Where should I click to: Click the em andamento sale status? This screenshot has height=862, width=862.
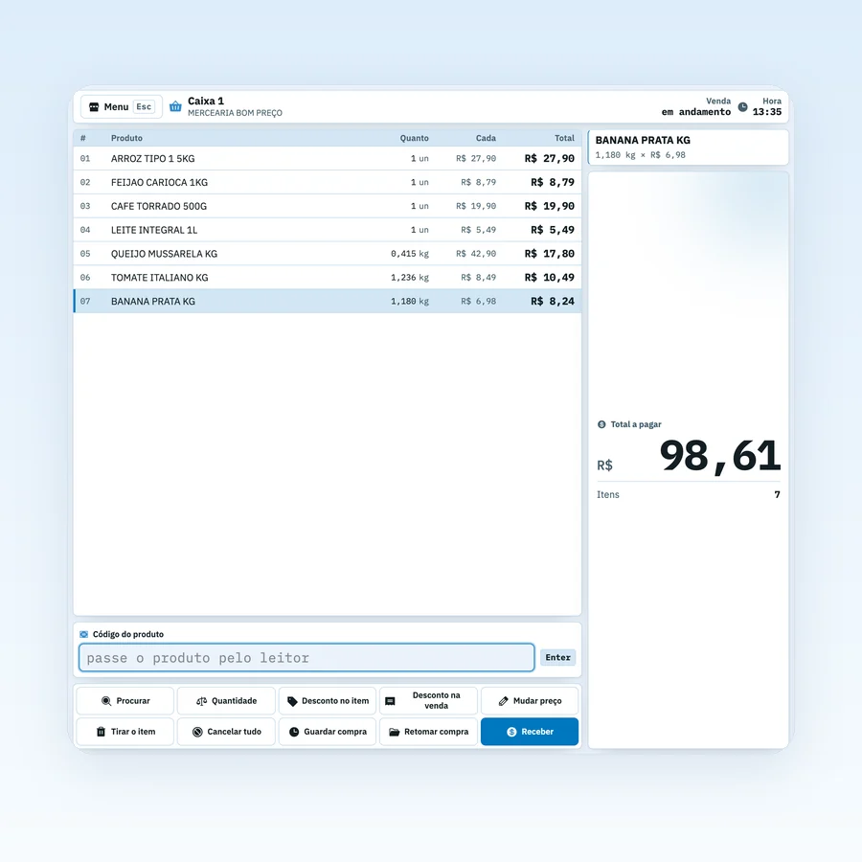[x=696, y=112]
